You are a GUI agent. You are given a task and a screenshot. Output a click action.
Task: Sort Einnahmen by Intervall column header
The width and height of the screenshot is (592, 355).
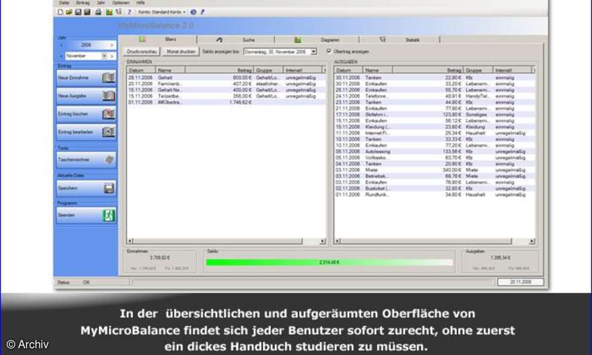[x=303, y=71]
